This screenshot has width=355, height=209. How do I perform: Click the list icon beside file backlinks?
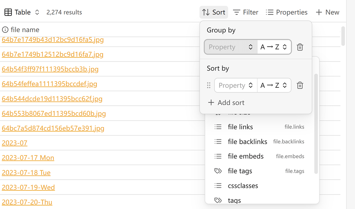click(x=218, y=142)
